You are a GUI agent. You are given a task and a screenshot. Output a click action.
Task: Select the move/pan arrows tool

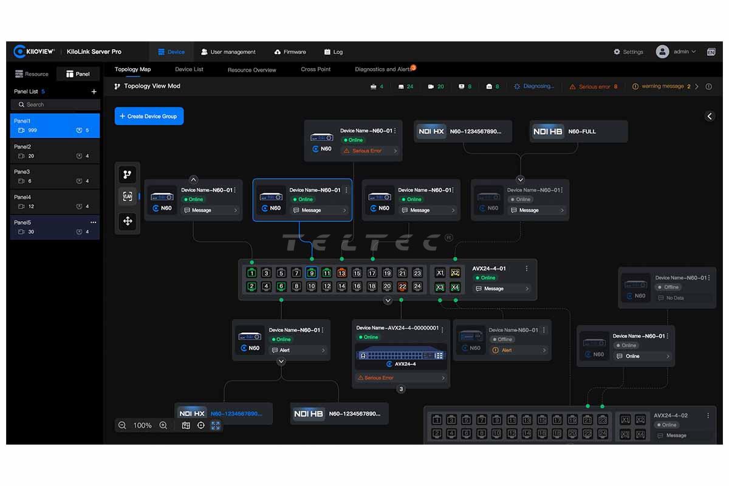(128, 221)
